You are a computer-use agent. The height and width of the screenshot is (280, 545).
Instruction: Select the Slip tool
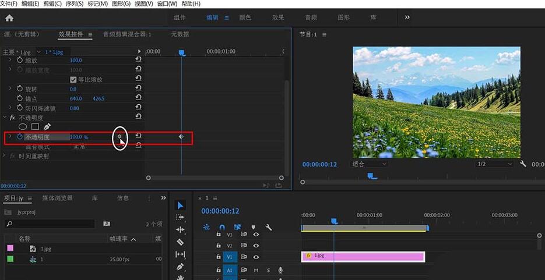click(180, 254)
